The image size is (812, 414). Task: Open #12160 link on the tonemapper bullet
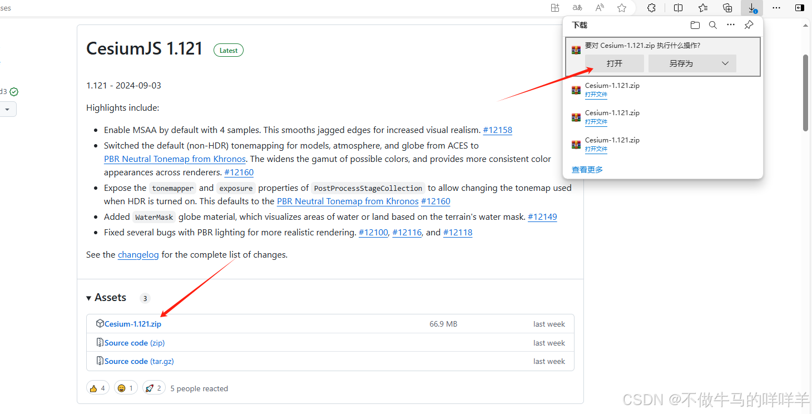click(x=435, y=201)
